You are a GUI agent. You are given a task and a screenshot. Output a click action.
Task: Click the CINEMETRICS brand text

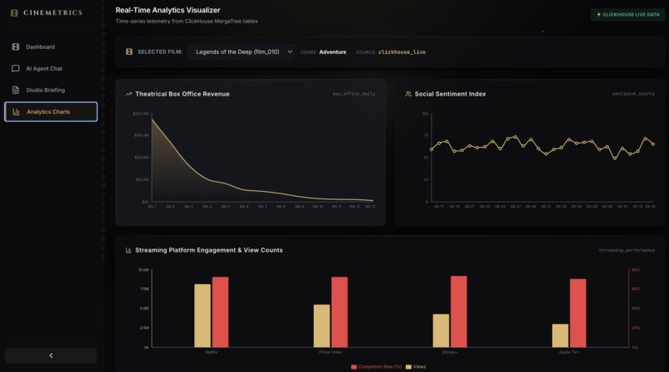(53, 12)
